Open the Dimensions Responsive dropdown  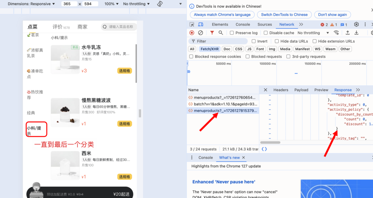[31, 4]
